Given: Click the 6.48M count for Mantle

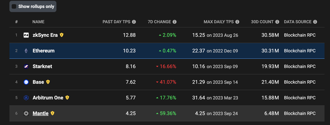Looking at the screenshot, I should 271,113.
